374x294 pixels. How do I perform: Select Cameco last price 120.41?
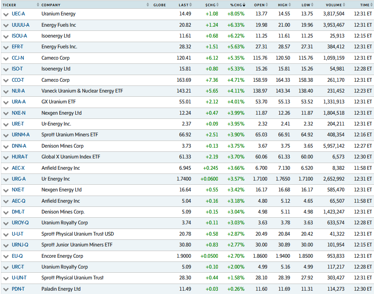[184, 58]
